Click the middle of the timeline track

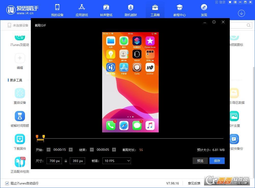point(130,139)
